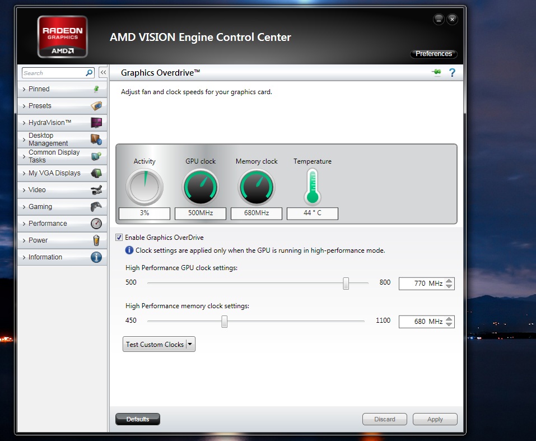Image resolution: width=536 pixels, height=441 pixels.
Task: Click the Common Display Tasks icon
Action: pyautogui.click(x=96, y=156)
